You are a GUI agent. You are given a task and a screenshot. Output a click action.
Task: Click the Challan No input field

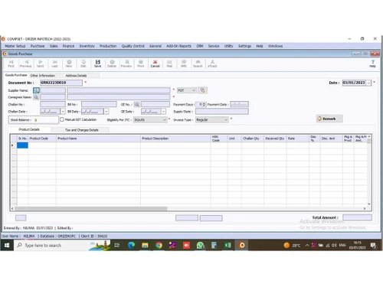pos(53,104)
